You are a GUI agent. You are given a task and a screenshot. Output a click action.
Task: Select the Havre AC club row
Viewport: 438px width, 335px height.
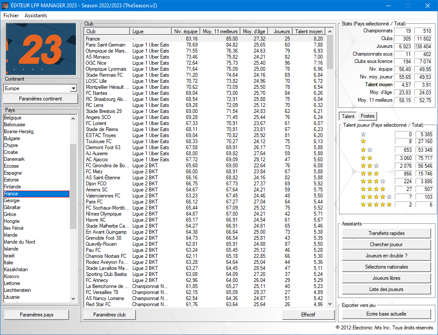(x=205, y=220)
